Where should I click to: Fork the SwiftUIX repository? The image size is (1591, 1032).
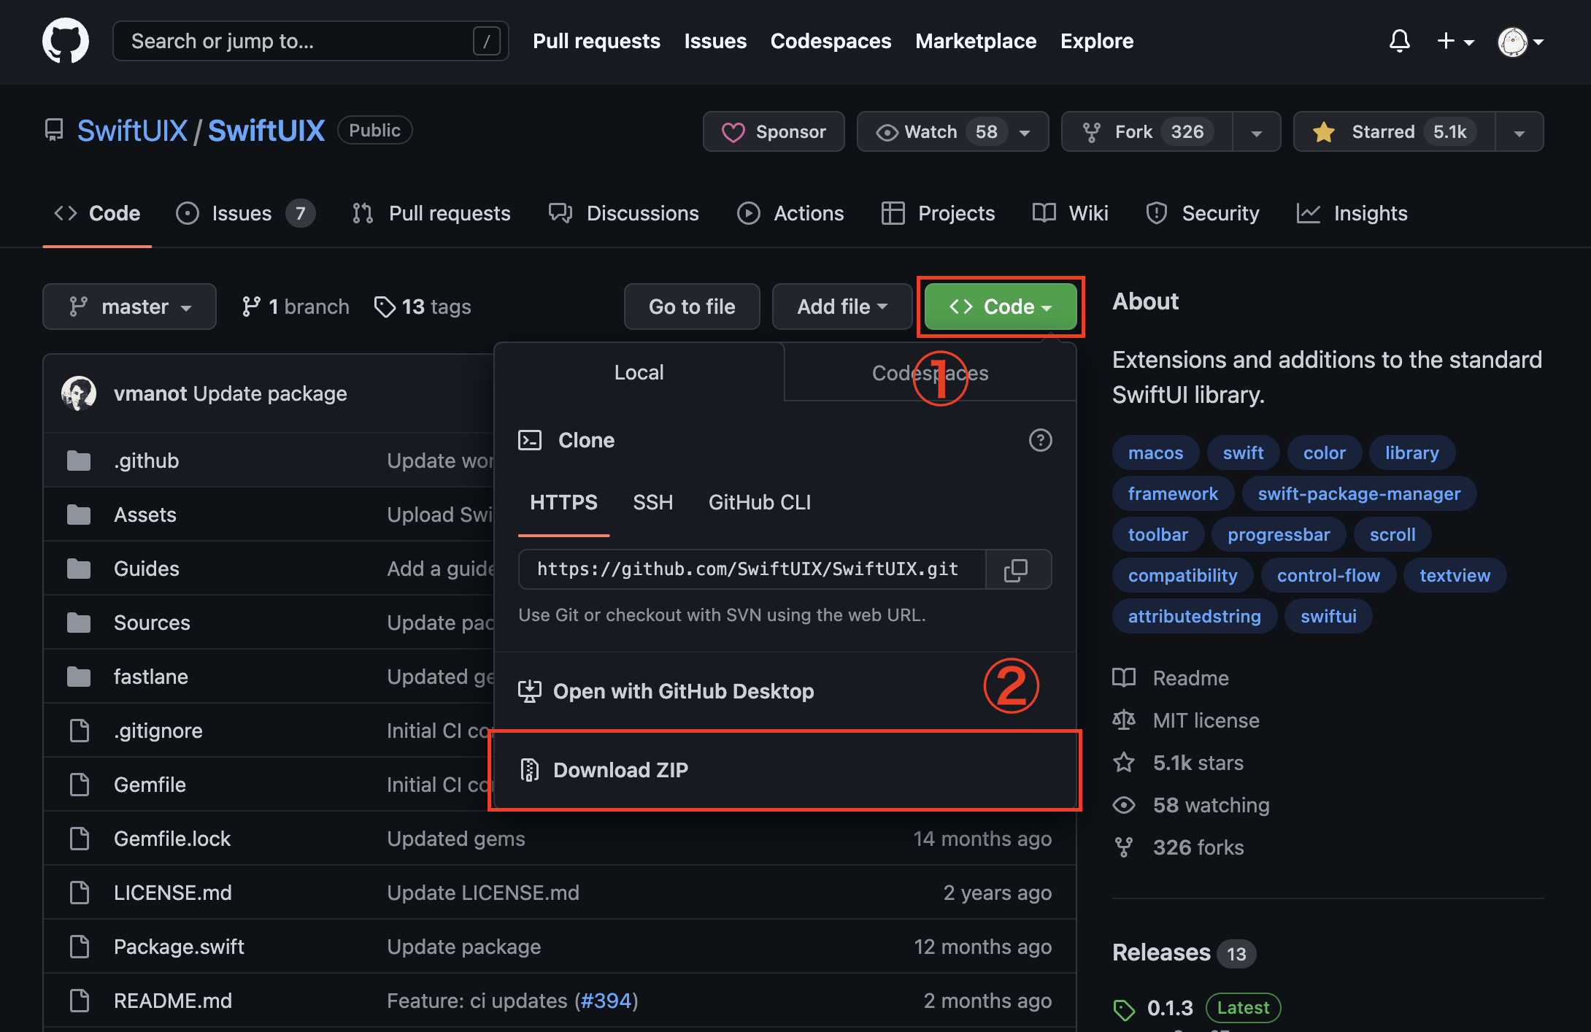(x=1147, y=131)
